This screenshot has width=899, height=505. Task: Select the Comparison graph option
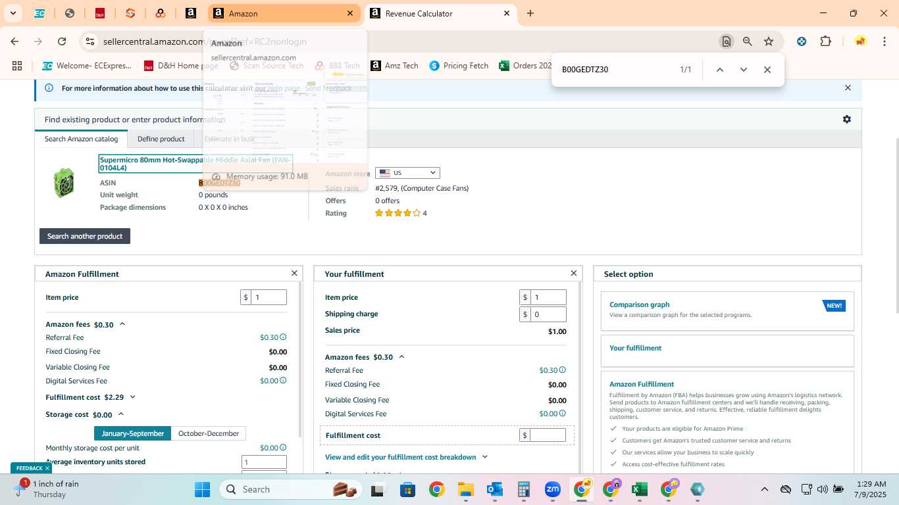[727, 311]
